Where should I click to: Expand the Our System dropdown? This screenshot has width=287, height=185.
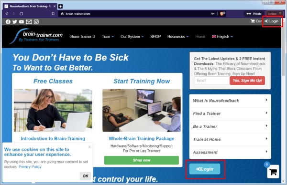[132, 37]
